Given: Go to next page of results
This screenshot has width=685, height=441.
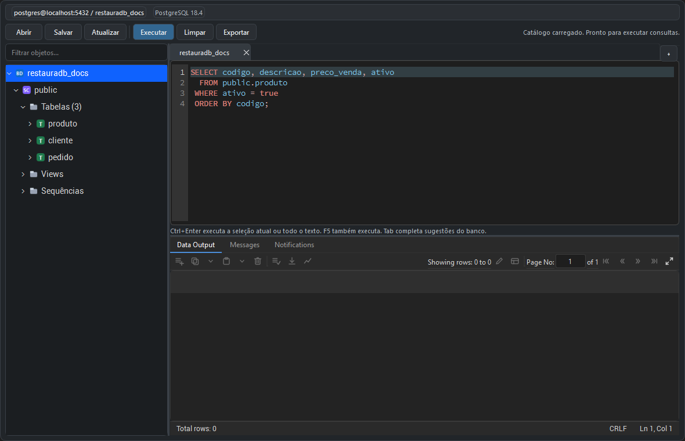Looking at the screenshot, I should click(x=638, y=261).
